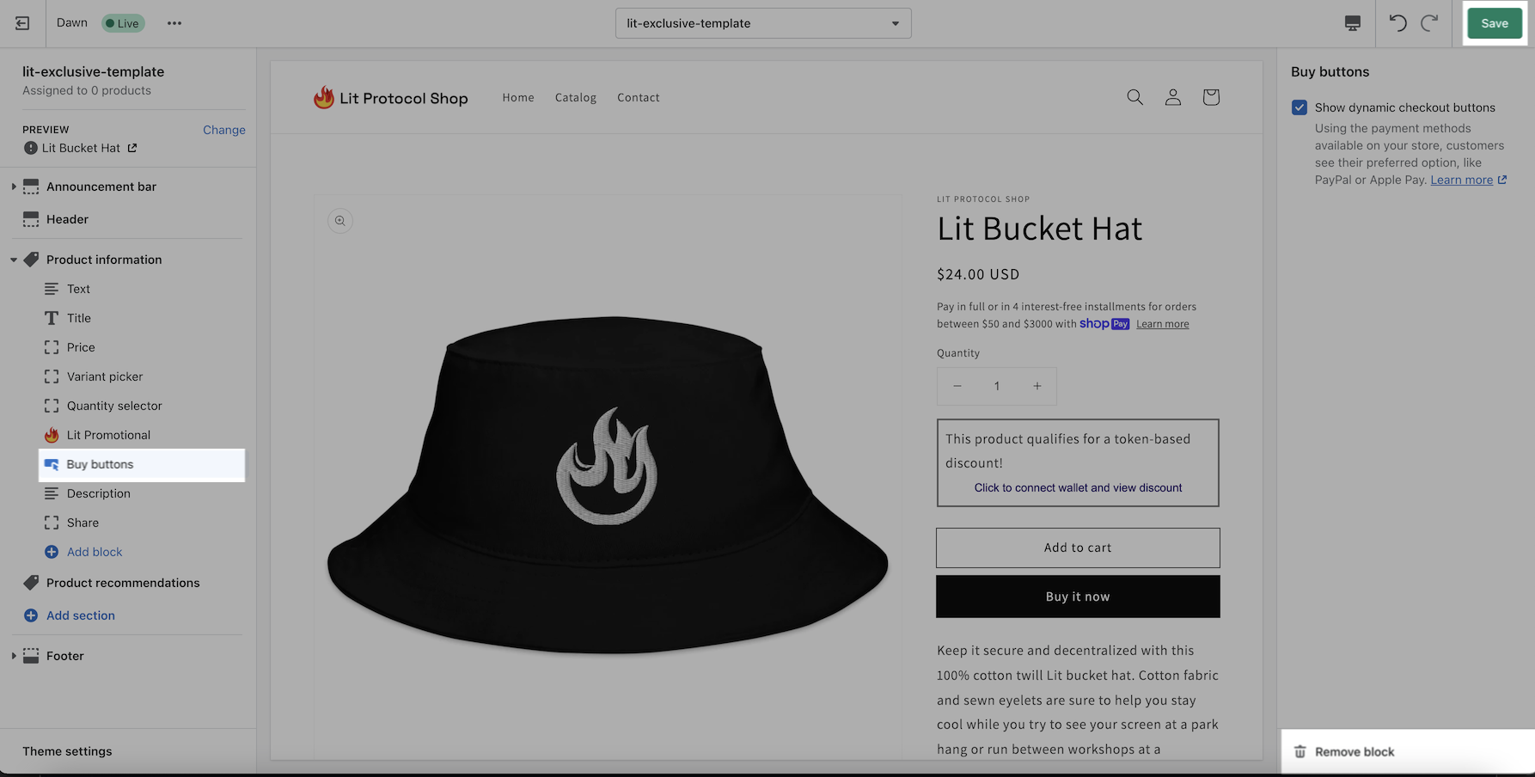Screen dimensions: 1535x777
Task: Decrease quantity with minus button
Action: pos(957,386)
